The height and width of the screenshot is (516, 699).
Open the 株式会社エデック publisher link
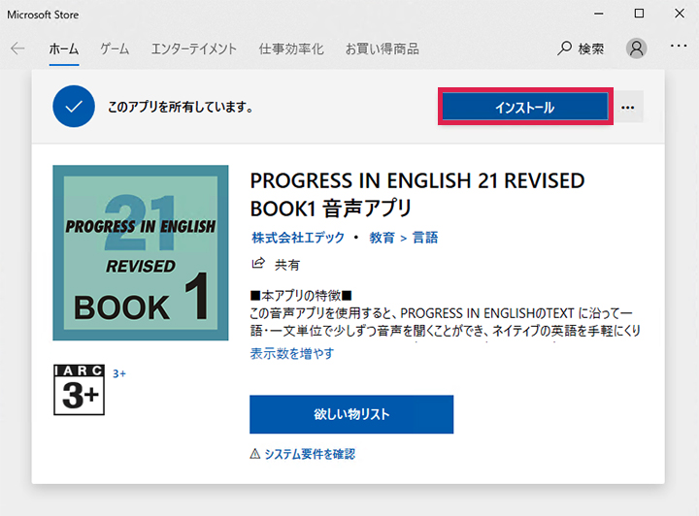[298, 238]
